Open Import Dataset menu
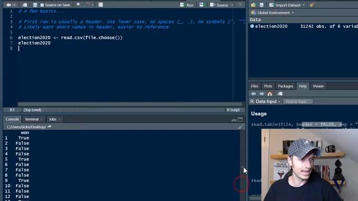The height and width of the screenshot is (201, 358). (287, 5)
